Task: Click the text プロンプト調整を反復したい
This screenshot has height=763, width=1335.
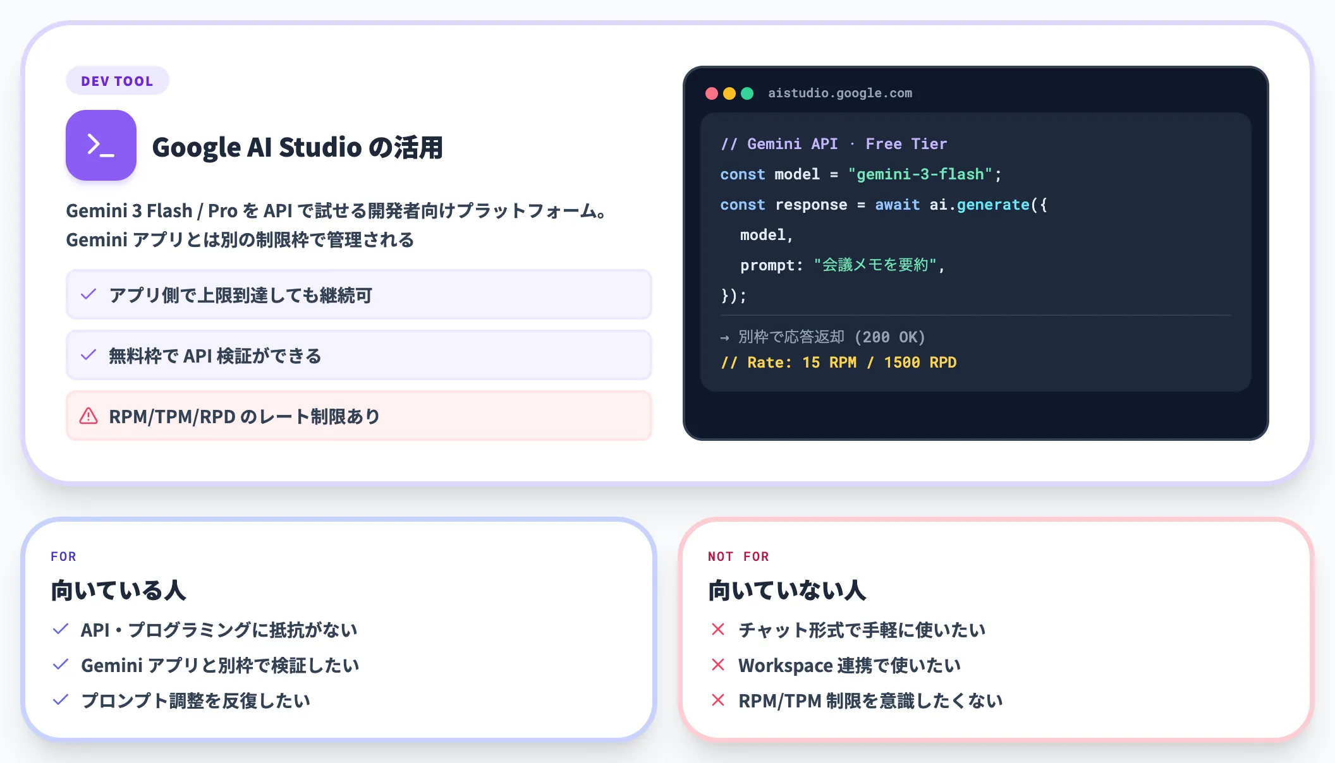Action: click(x=196, y=700)
